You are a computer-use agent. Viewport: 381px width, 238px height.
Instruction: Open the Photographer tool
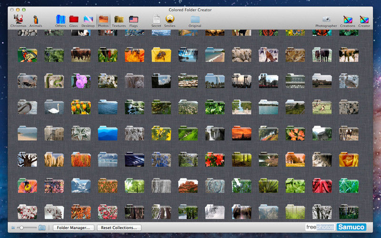click(326, 21)
